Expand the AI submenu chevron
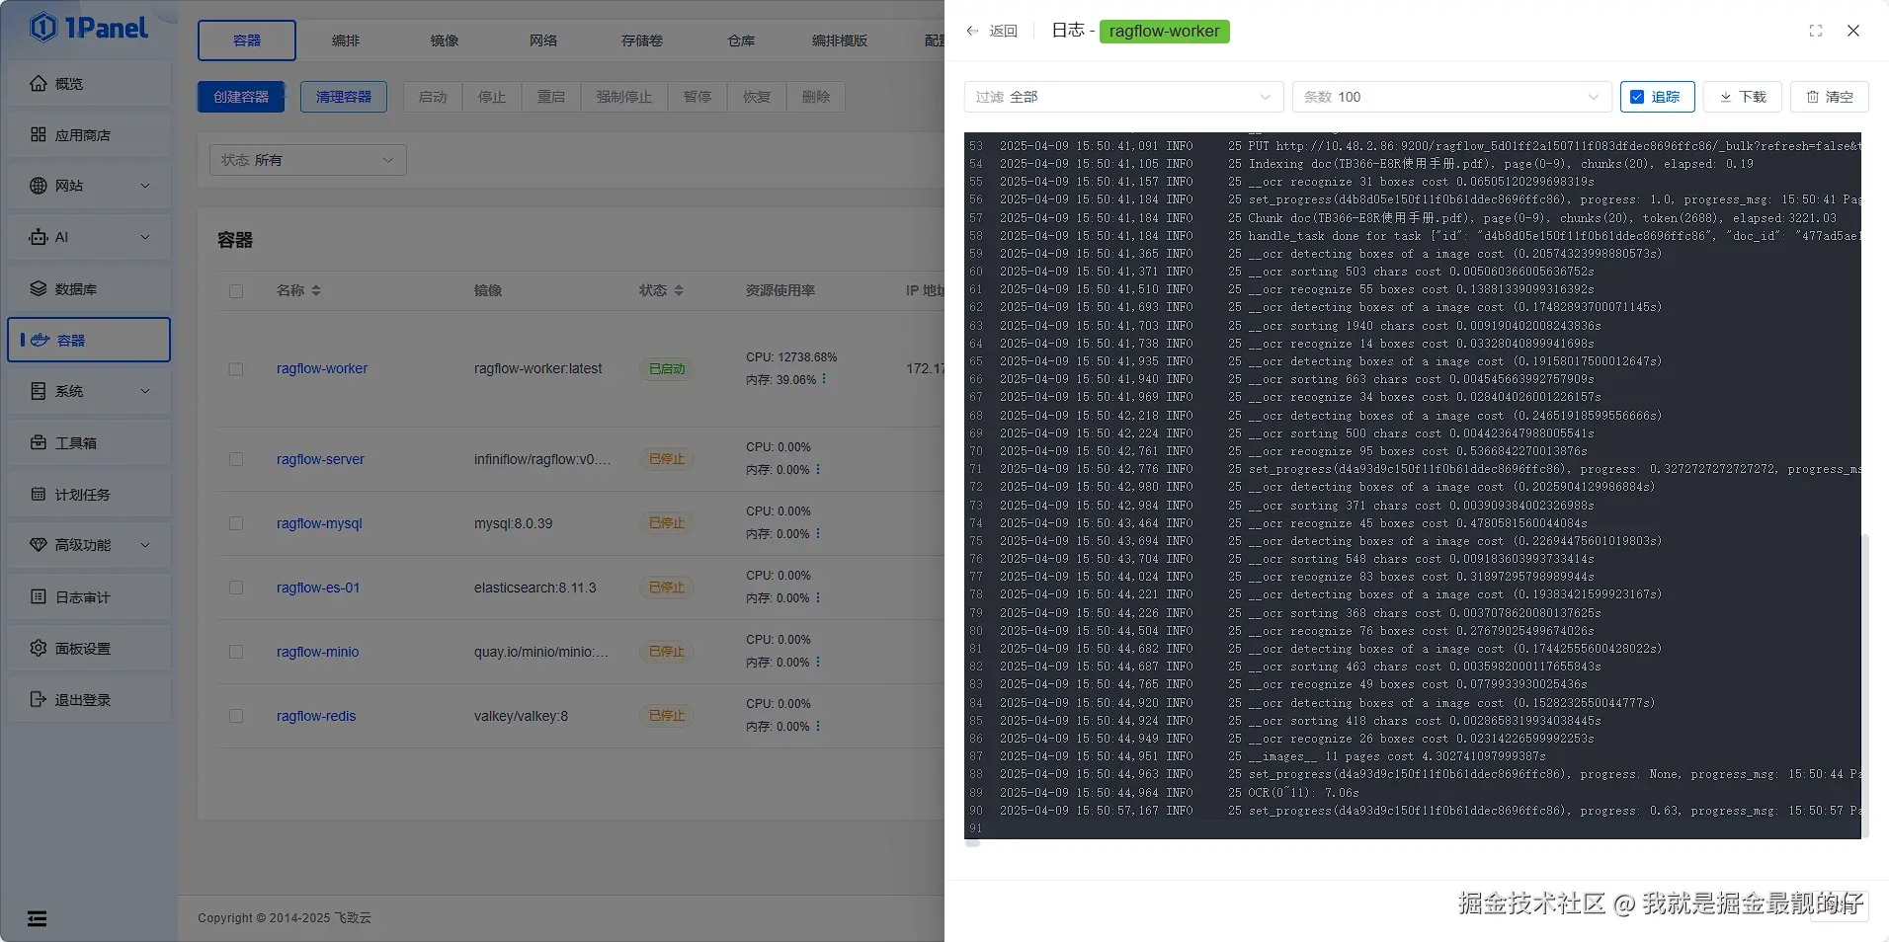The height and width of the screenshot is (942, 1889). 145,237
